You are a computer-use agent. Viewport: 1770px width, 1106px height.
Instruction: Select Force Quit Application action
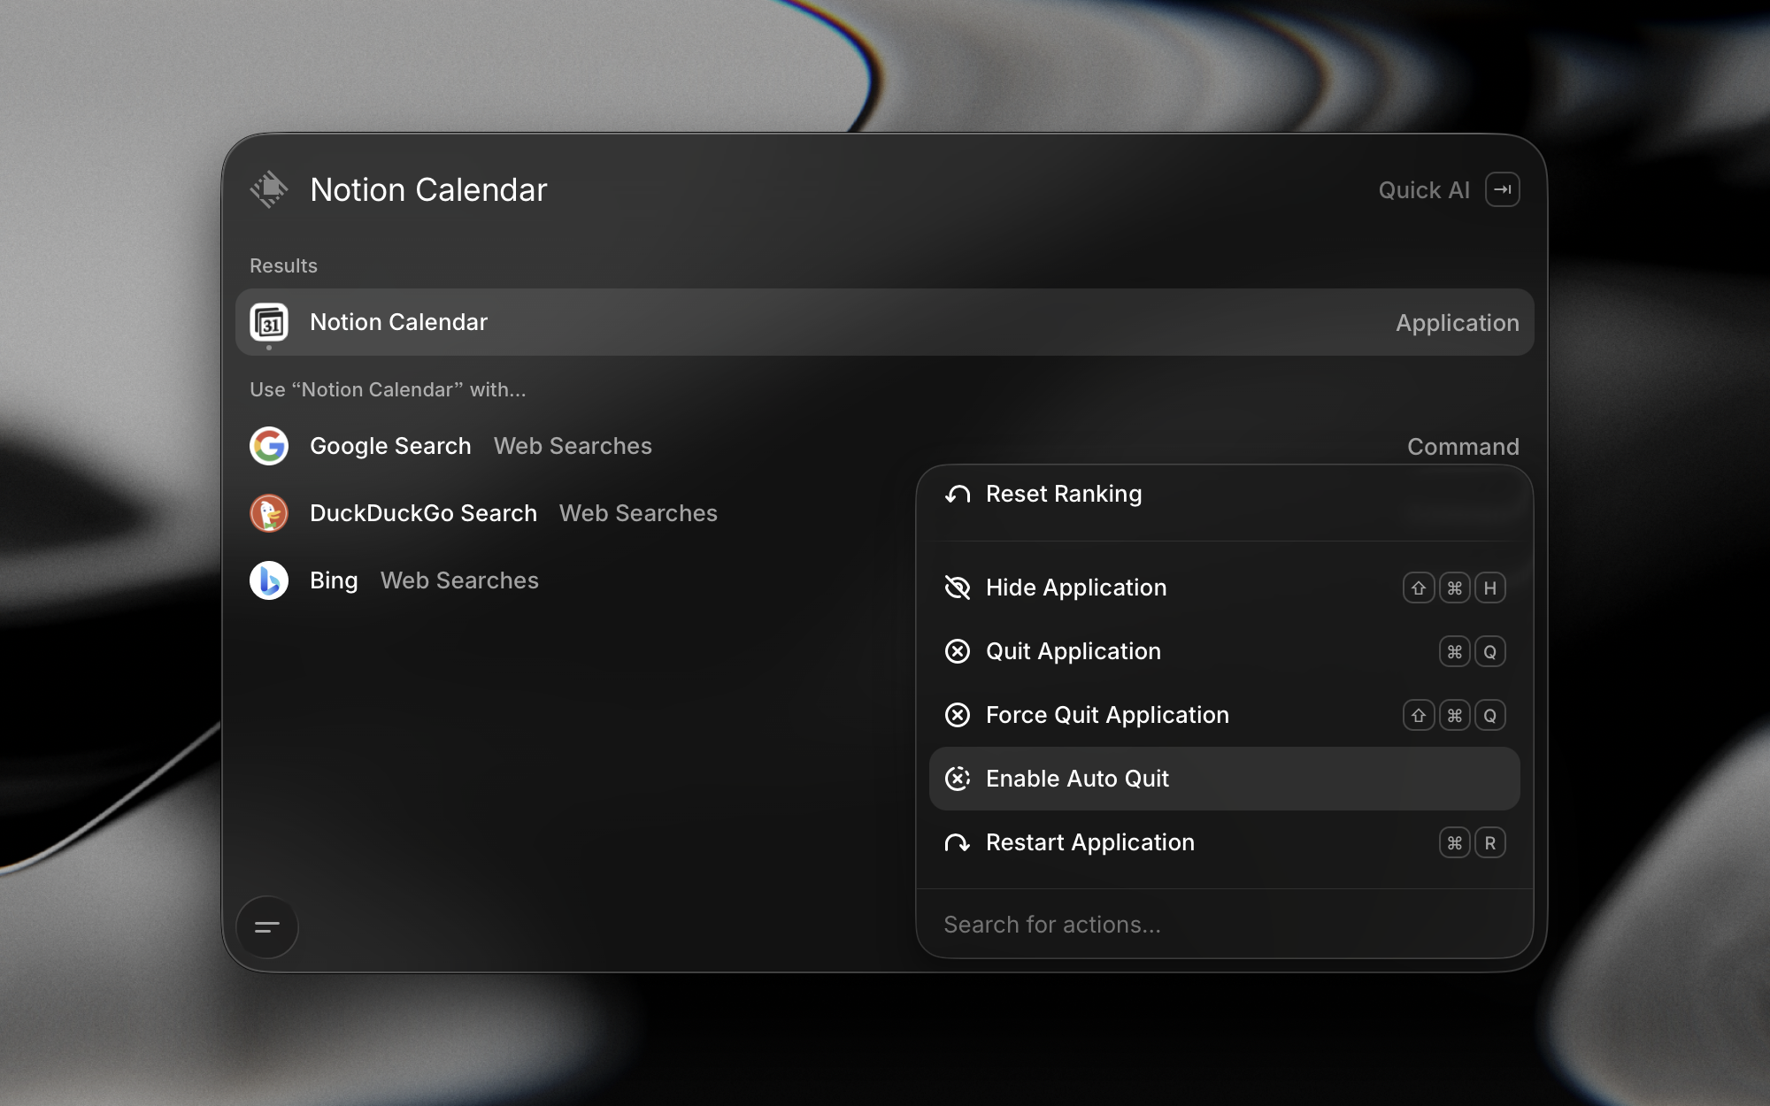(x=1224, y=715)
